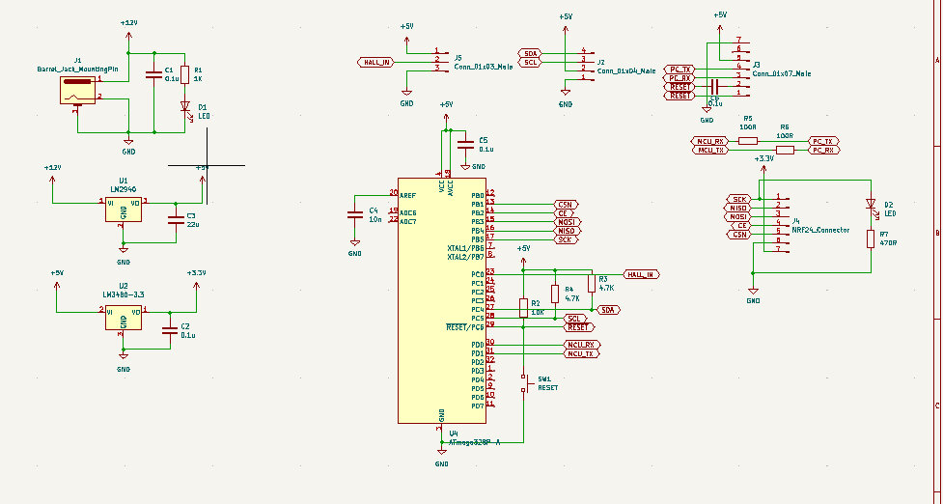Click the +5V power symbol above J3
This screenshot has height=504, width=943.
[x=720, y=23]
